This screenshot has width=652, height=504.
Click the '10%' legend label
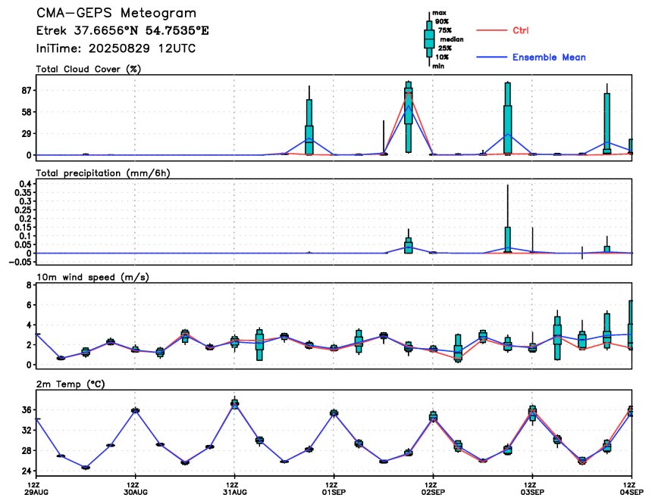(441, 58)
